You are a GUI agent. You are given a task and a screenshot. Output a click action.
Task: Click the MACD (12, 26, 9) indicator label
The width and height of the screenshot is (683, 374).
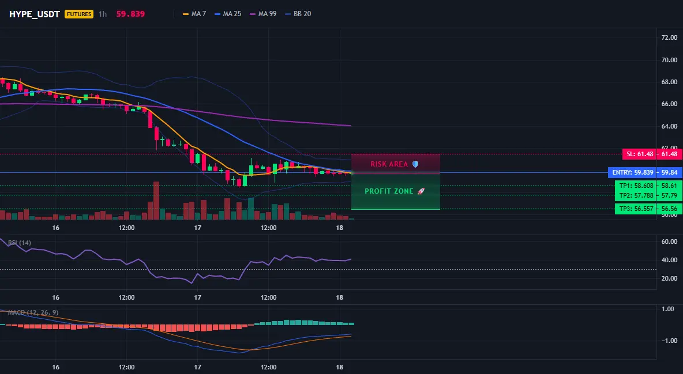(33, 312)
